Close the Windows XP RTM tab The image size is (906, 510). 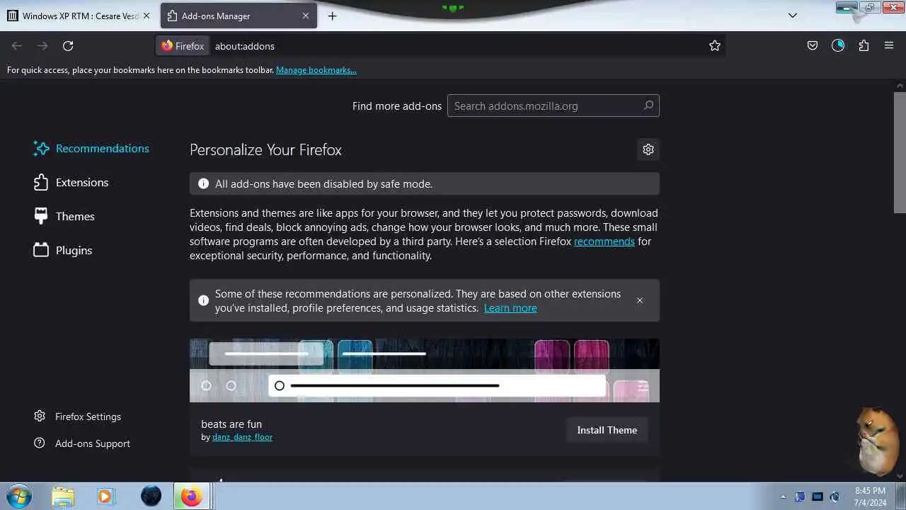click(147, 16)
